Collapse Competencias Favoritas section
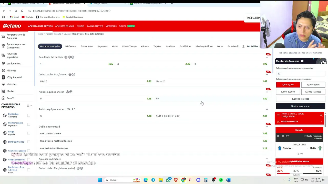Viewport: 328px width, 184px height. (x=31, y=106)
